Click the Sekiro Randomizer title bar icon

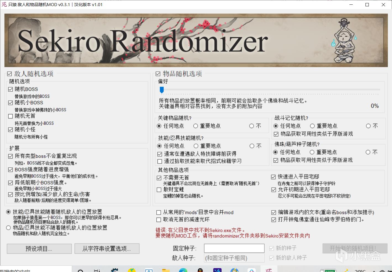(4, 4)
